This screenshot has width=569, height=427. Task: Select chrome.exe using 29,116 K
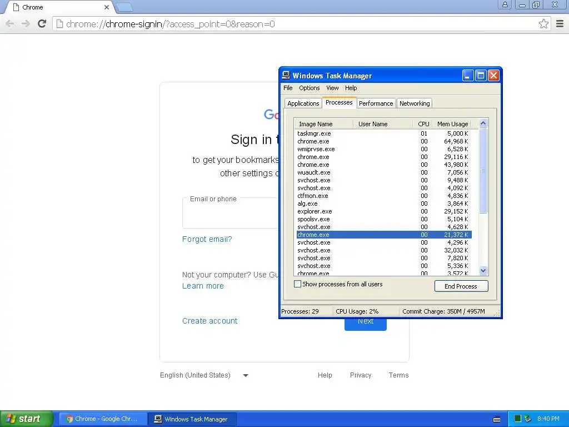click(384, 157)
